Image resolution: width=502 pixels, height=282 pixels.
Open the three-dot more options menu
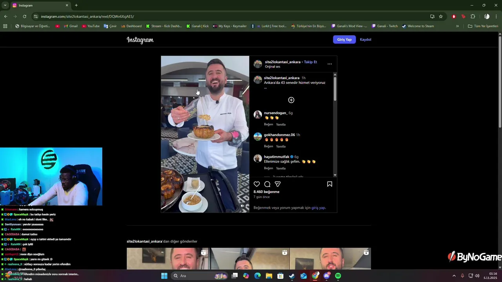coord(329,64)
